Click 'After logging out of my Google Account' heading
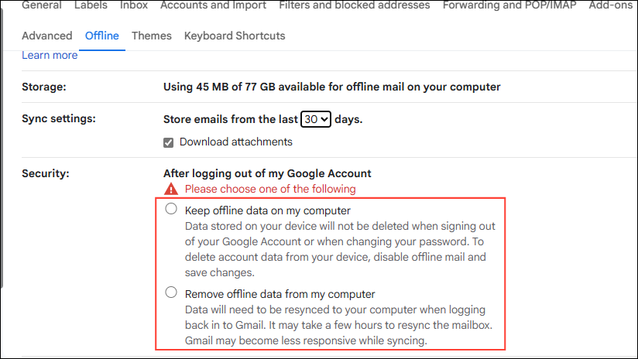Image resolution: width=638 pixels, height=359 pixels. point(267,173)
